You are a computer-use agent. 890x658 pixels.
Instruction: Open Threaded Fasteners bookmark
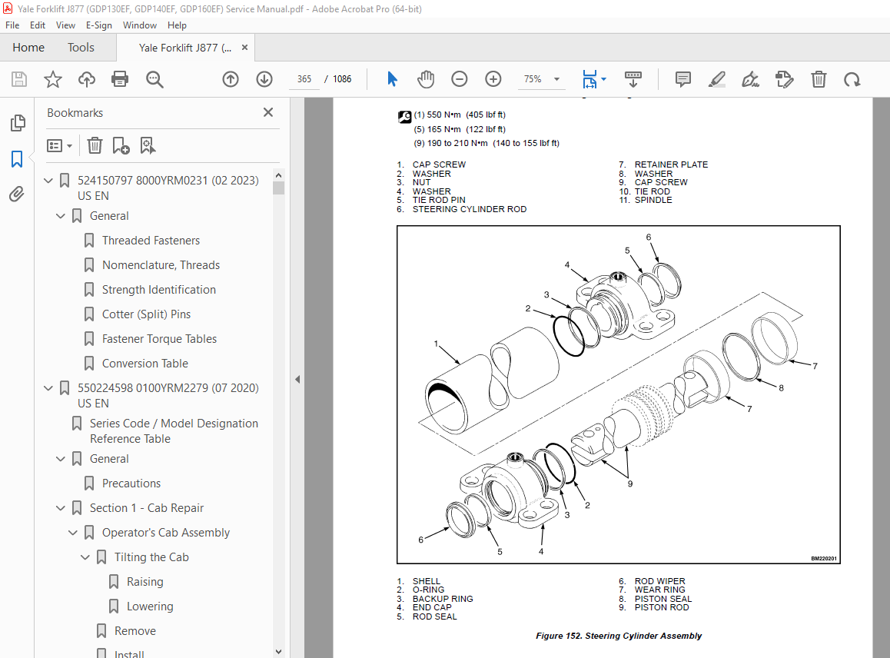pos(151,241)
